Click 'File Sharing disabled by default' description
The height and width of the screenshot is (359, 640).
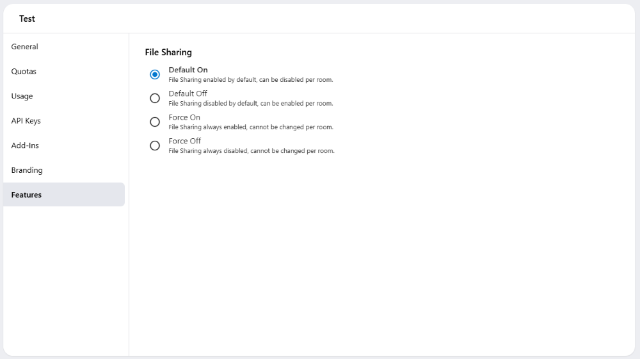pyautogui.click(x=251, y=104)
